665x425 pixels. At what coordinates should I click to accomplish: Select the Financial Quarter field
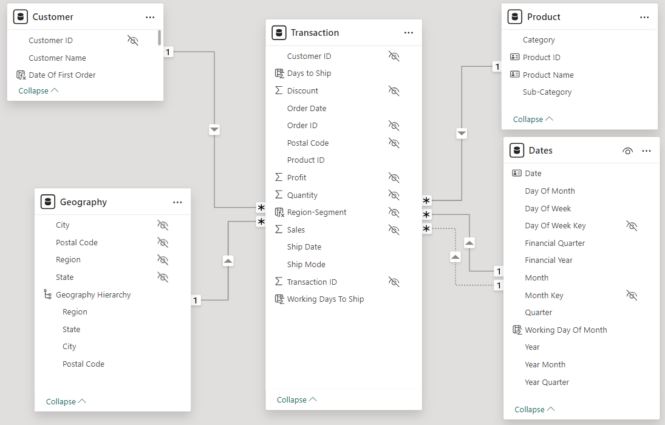point(554,243)
